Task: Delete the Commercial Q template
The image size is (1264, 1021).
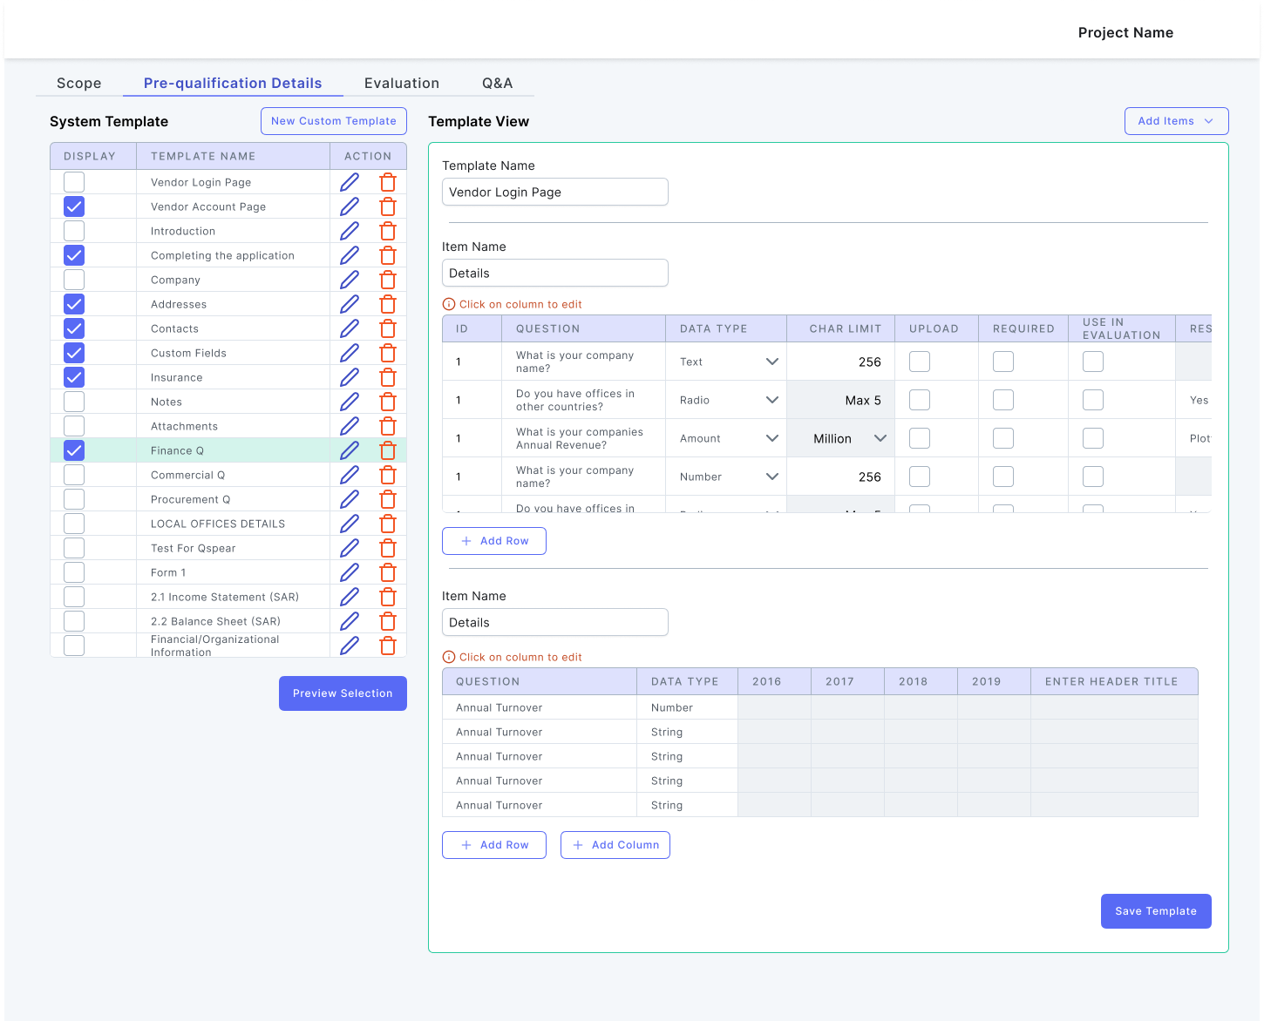Action: [387, 474]
